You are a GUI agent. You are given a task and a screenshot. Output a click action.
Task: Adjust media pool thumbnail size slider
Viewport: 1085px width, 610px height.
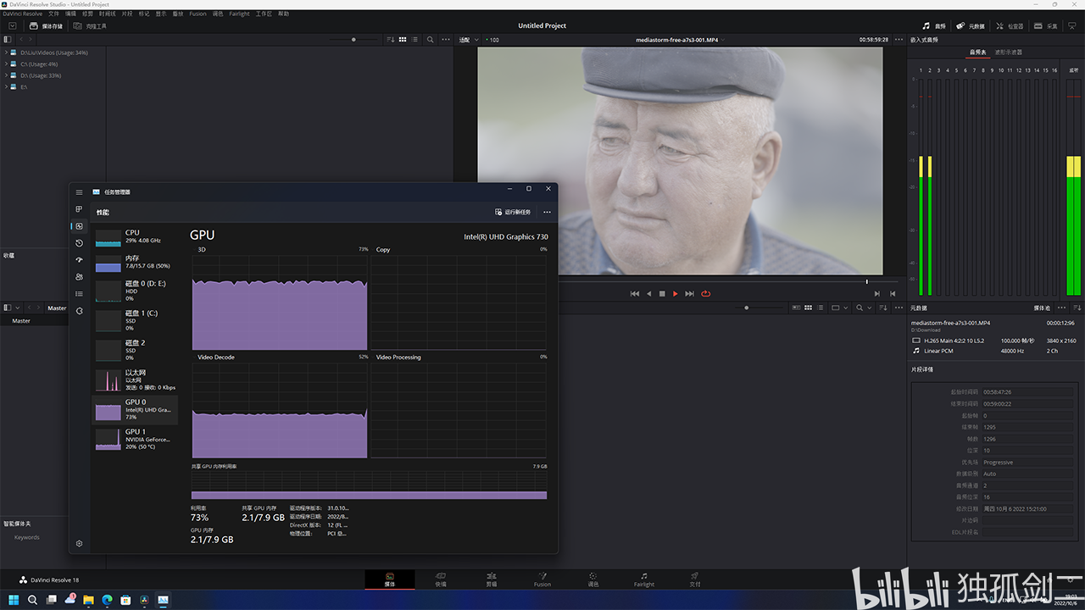(747, 308)
